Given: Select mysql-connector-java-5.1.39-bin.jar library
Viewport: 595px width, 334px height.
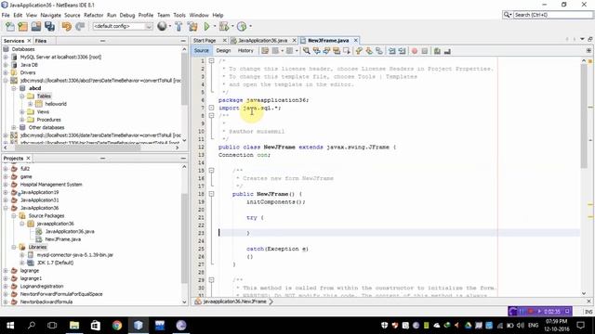Looking at the screenshot, I should click(75, 255).
